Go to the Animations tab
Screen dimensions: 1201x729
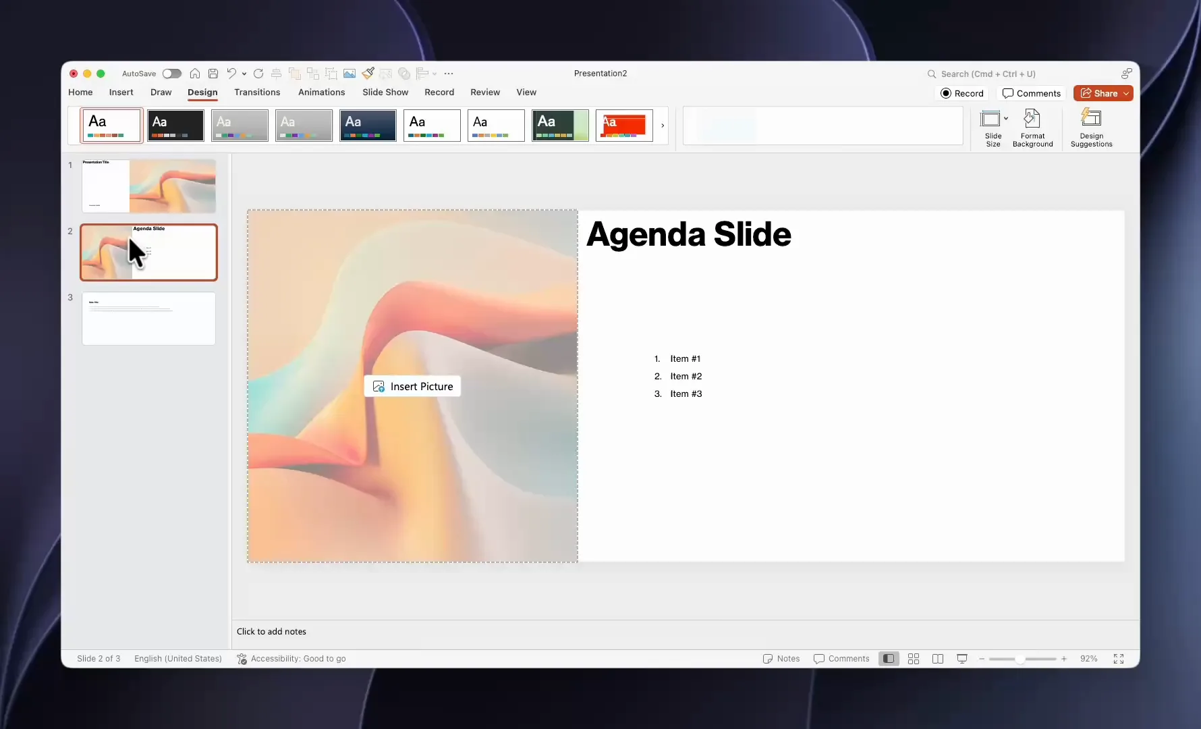pos(322,92)
